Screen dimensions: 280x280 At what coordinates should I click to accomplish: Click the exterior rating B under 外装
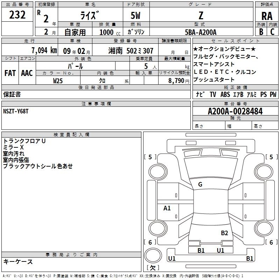click(x=261, y=32)
